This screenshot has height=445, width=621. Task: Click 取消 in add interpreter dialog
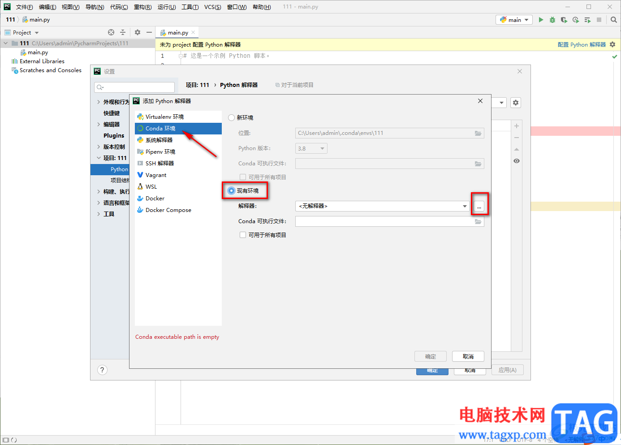468,356
